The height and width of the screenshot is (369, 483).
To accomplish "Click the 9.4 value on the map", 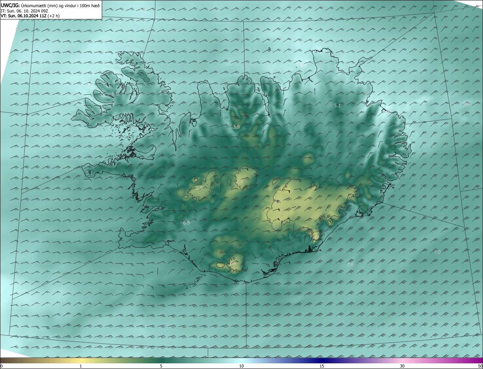I will click(25, 65).
